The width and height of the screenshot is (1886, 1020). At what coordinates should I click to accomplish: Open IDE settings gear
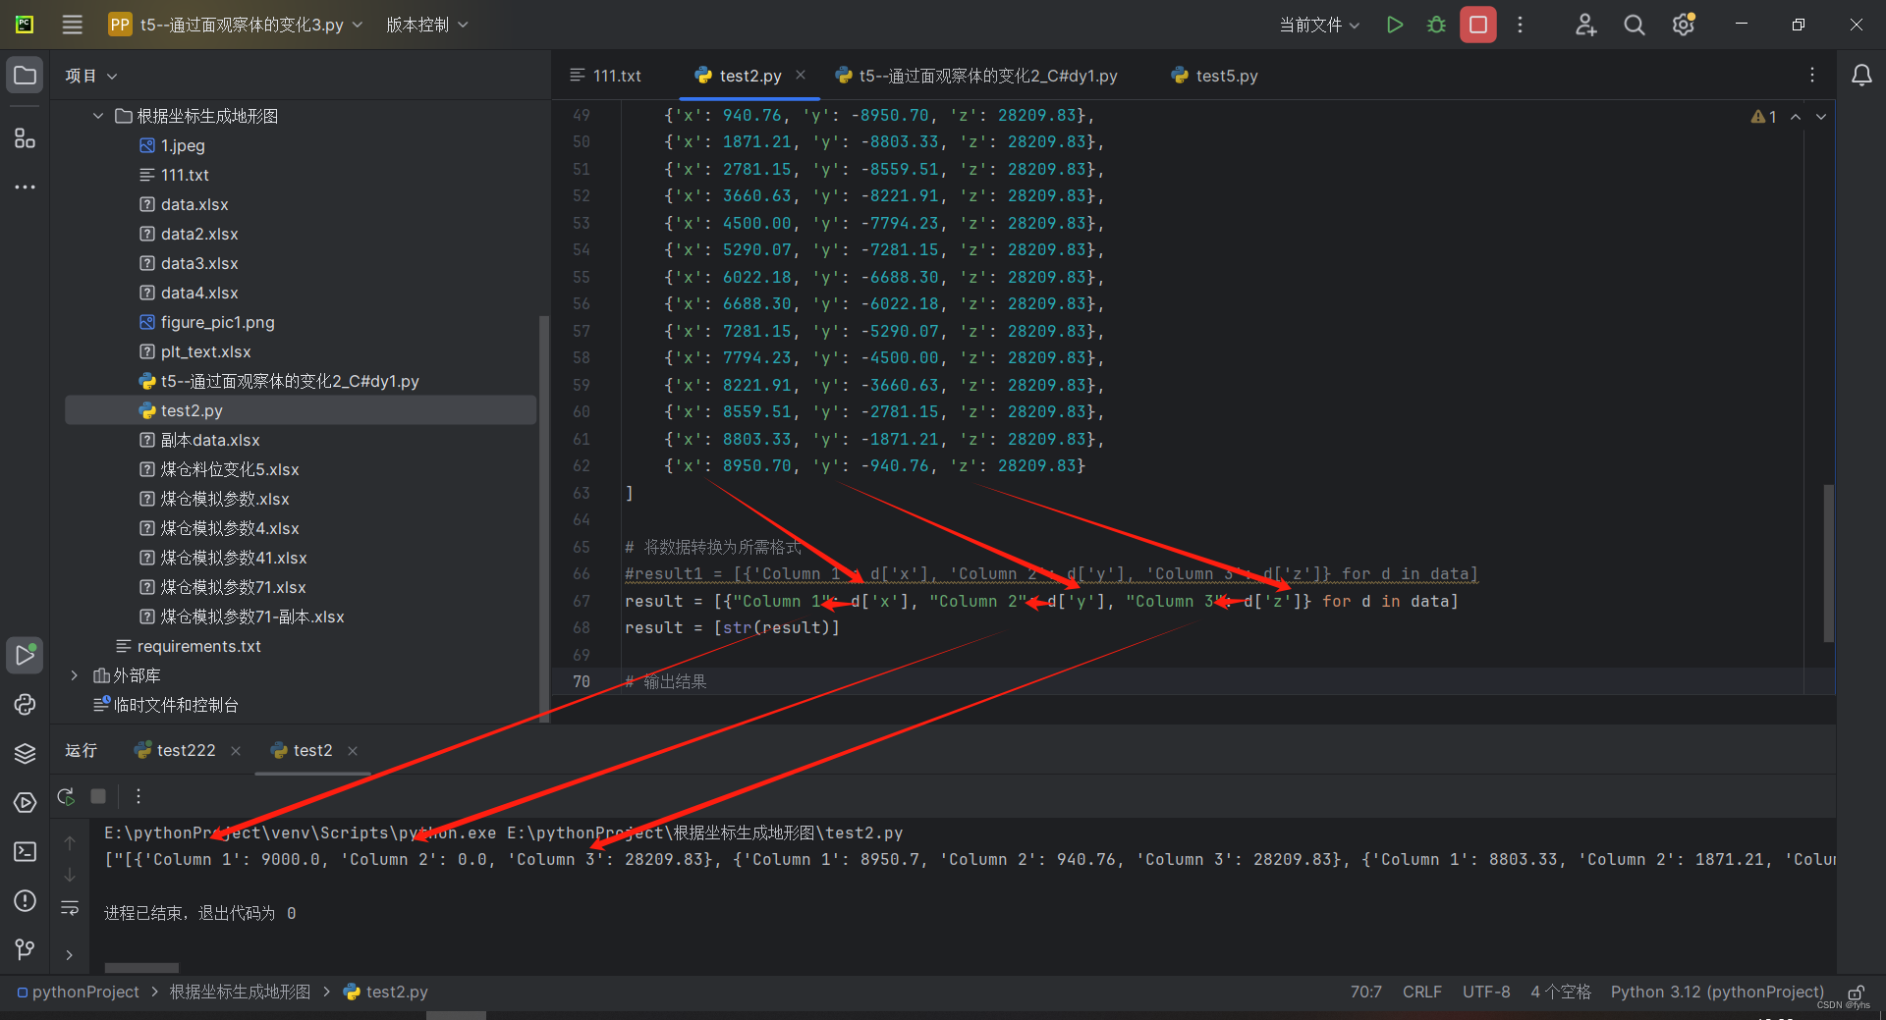1684,25
